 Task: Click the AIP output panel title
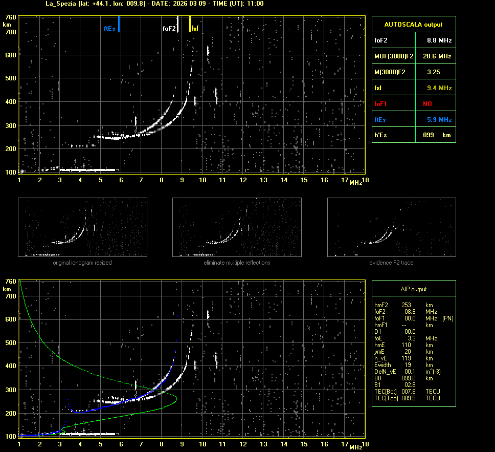click(413, 289)
